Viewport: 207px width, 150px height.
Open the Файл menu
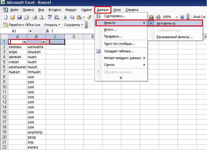[x=14, y=10]
